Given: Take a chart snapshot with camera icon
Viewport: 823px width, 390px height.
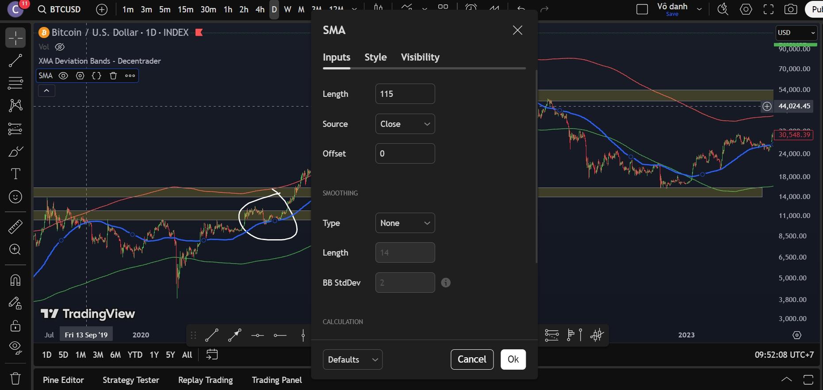Looking at the screenshot, I should tap(790, 9).
